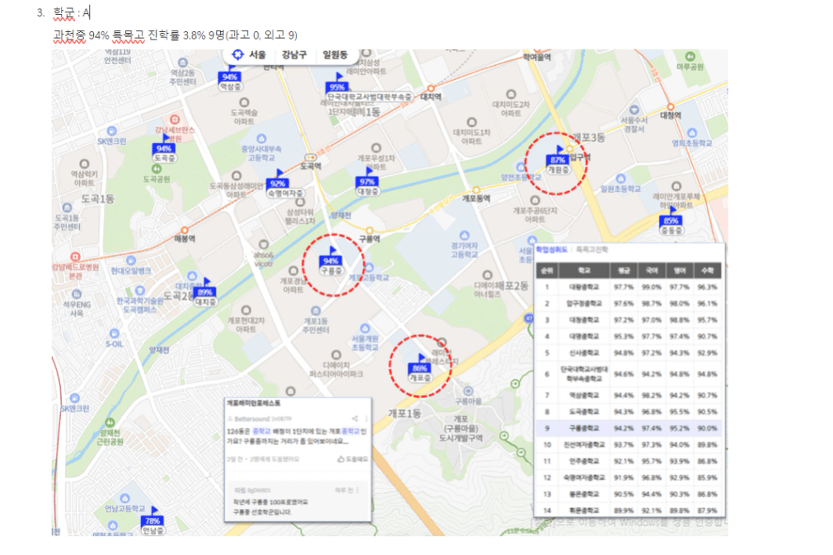Click the 서울수서경찰서 police station icon
The width and height of the screenshot is (833, 555).
point(634,111)
